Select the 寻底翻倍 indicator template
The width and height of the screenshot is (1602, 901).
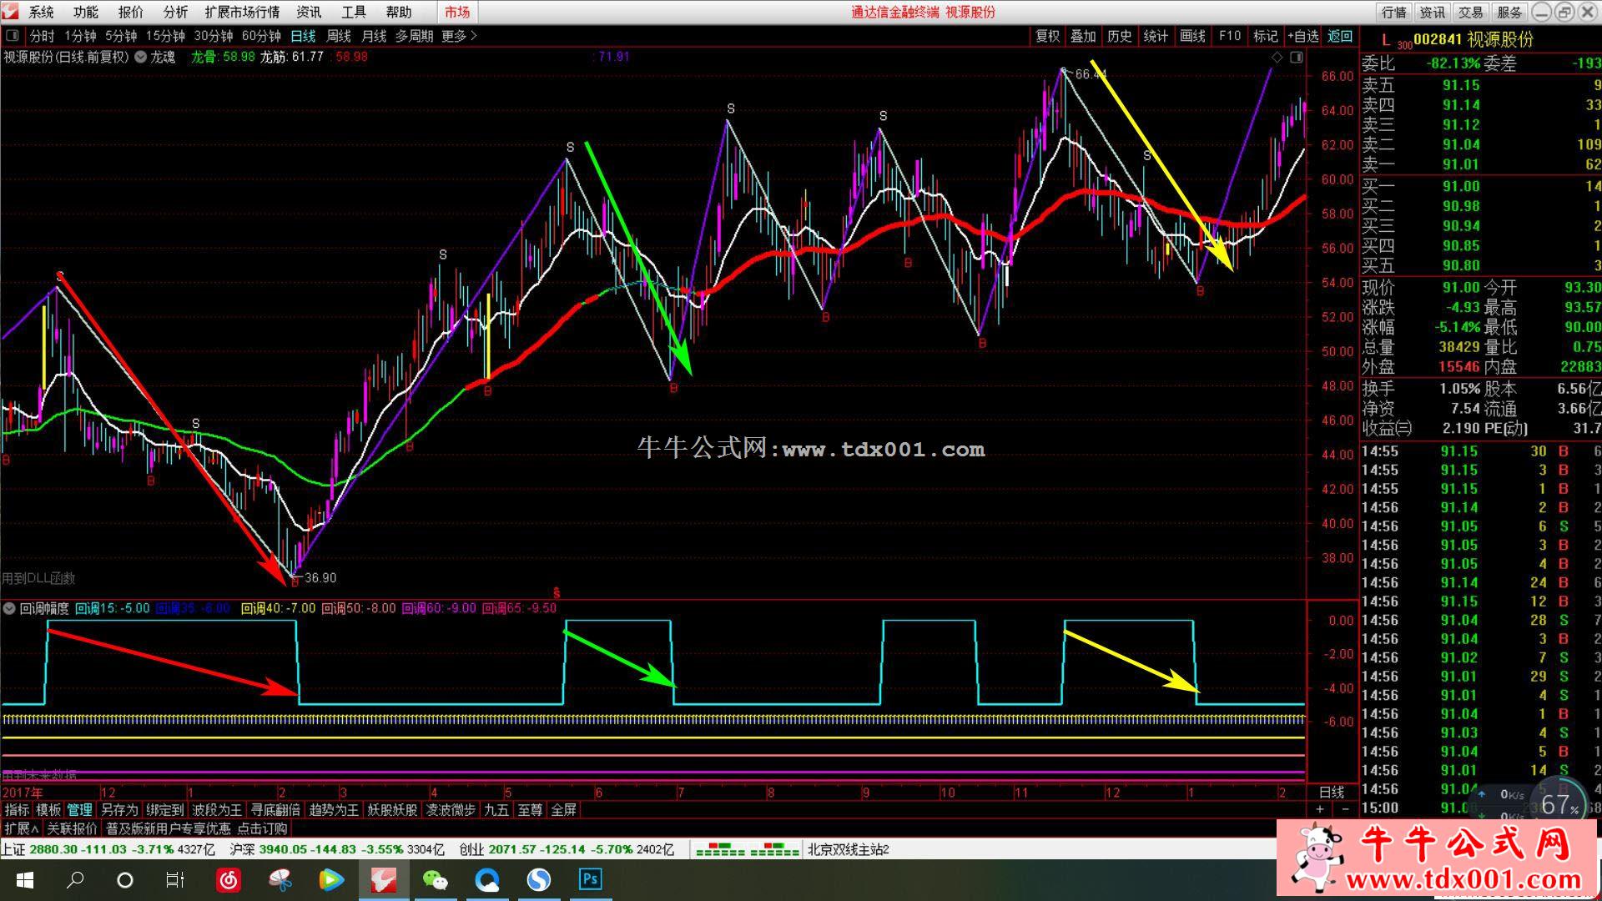pyautogui.click(x=275, y=809)
